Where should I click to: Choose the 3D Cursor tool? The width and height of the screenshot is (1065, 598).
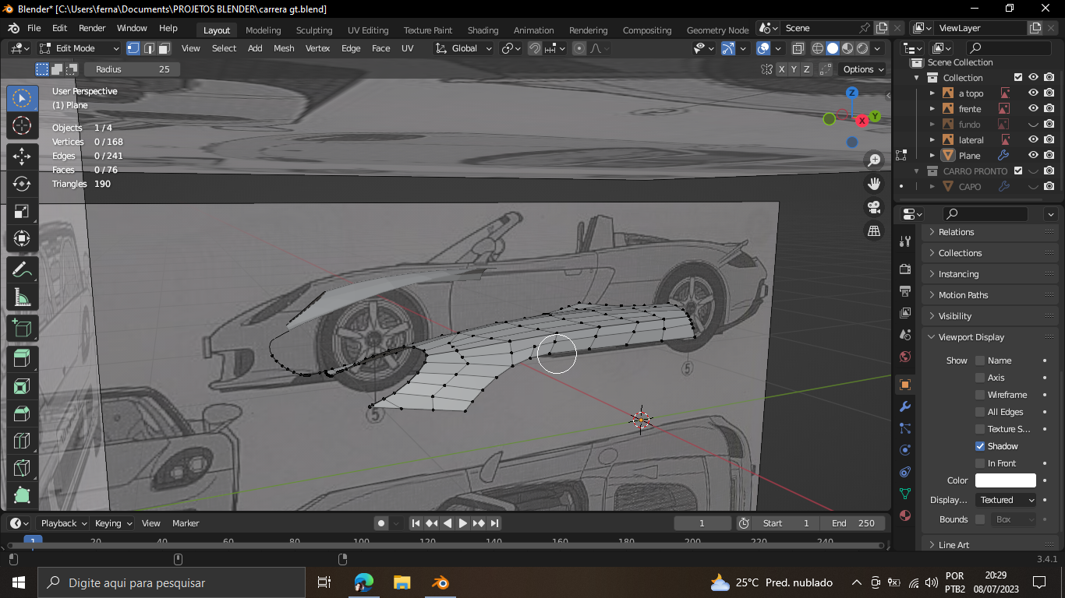click(22, 125)
